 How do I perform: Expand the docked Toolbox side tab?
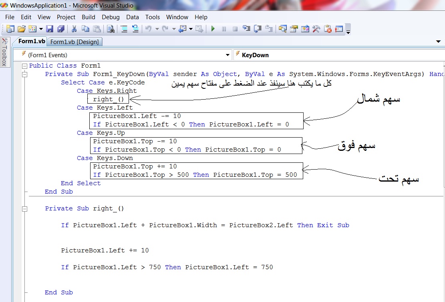point(4,52)
